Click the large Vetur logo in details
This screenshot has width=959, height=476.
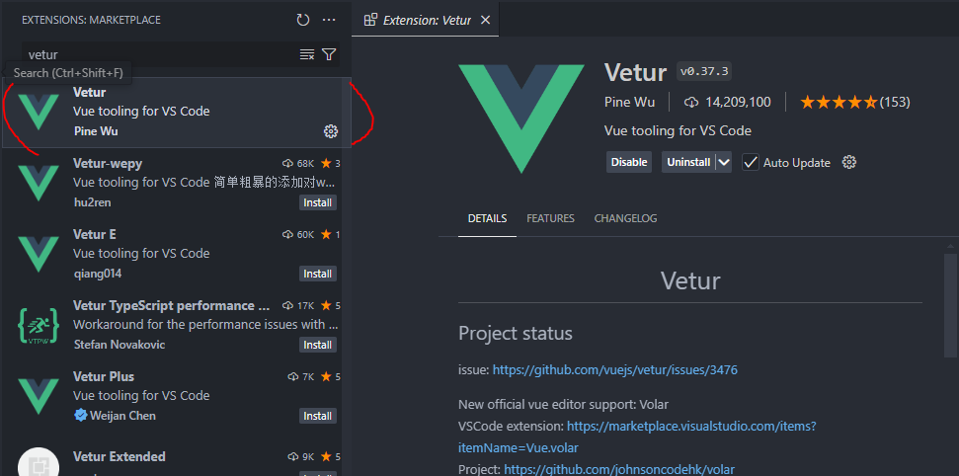[x=521, y=119]
